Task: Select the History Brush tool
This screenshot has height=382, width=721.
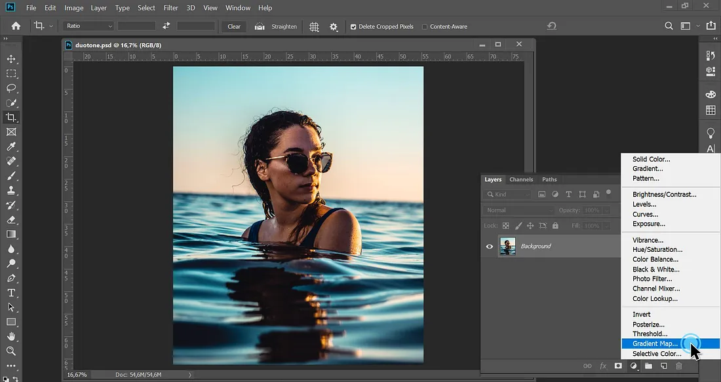Action: [11, 205]
